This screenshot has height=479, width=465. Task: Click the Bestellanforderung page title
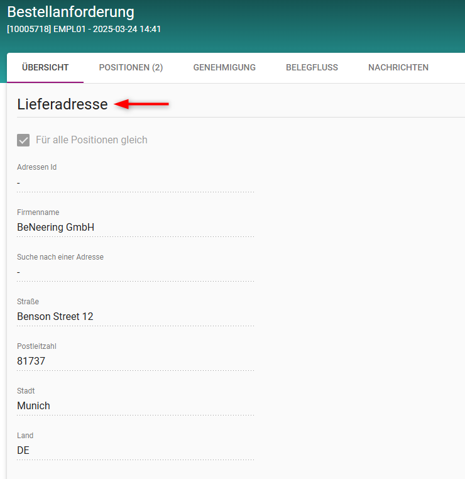pyautogui.click(x=70, y=12)
